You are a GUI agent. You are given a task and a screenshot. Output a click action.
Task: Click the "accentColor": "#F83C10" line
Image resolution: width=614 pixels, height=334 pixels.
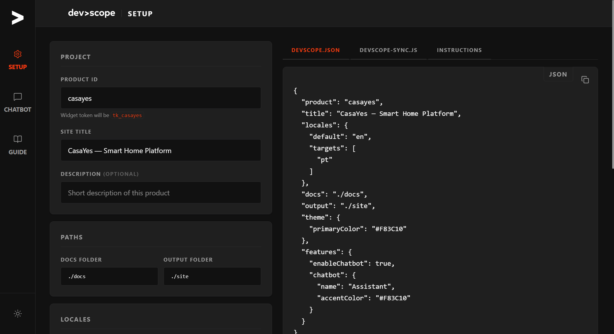coord(364,298)
